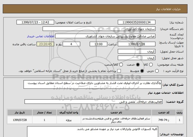This screenshot has width=193, height=137.
Task: Tick the اسناد خزانه اسلامی payment checkbox
Action: click(119, 71)
